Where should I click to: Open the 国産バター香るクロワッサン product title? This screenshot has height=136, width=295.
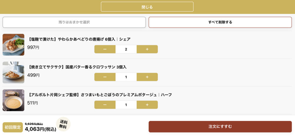[77, 67]
